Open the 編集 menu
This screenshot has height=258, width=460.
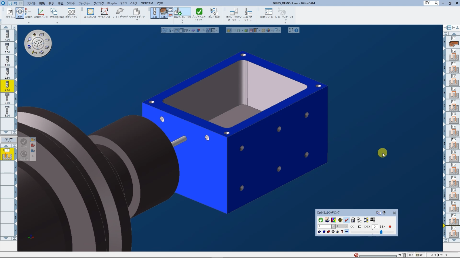pyautogui.click(x=42, y=3)
